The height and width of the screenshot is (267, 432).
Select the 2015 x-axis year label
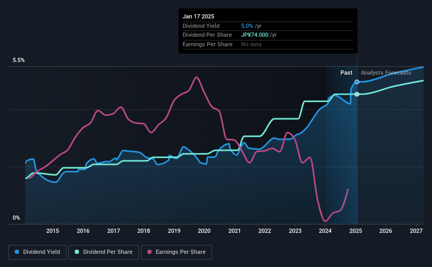click(x=52, y=231)
